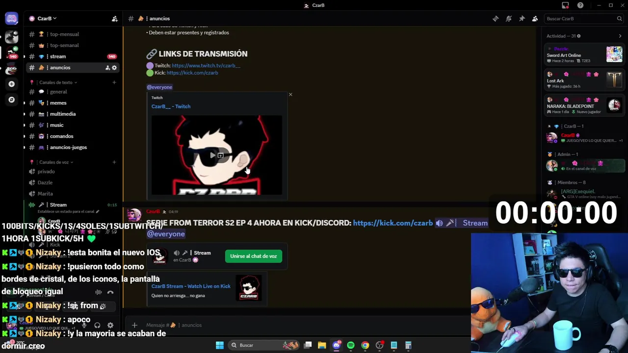
Task: Open memes channel
Action: 73,103
